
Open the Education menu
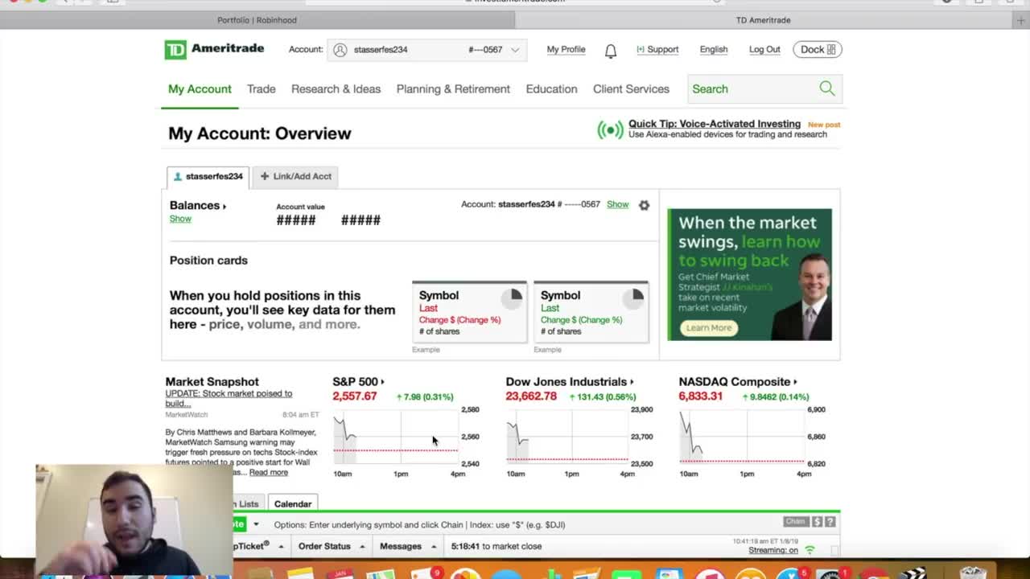[x=551, y=89]
